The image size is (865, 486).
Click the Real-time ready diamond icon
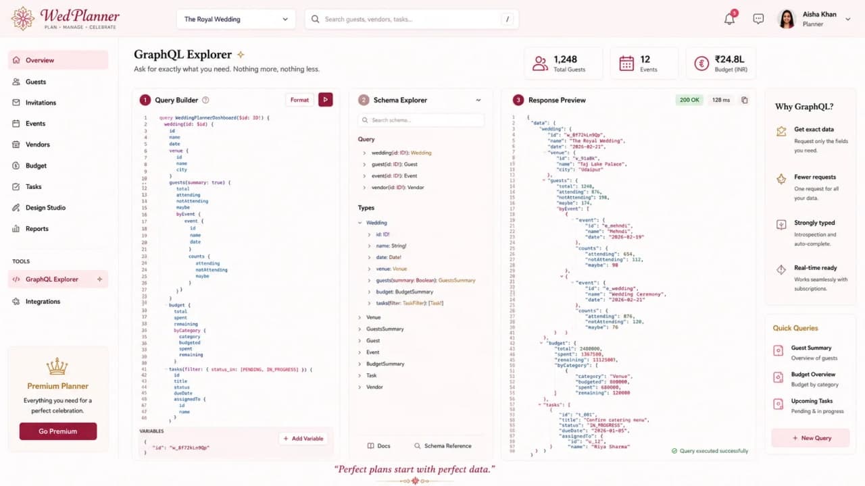pos(781,269)
